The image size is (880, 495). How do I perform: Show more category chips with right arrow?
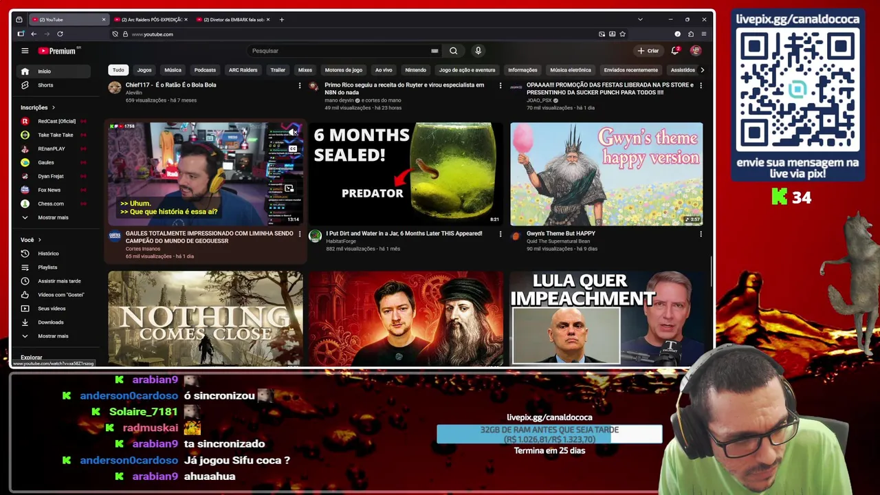click(x=702, y=70)
